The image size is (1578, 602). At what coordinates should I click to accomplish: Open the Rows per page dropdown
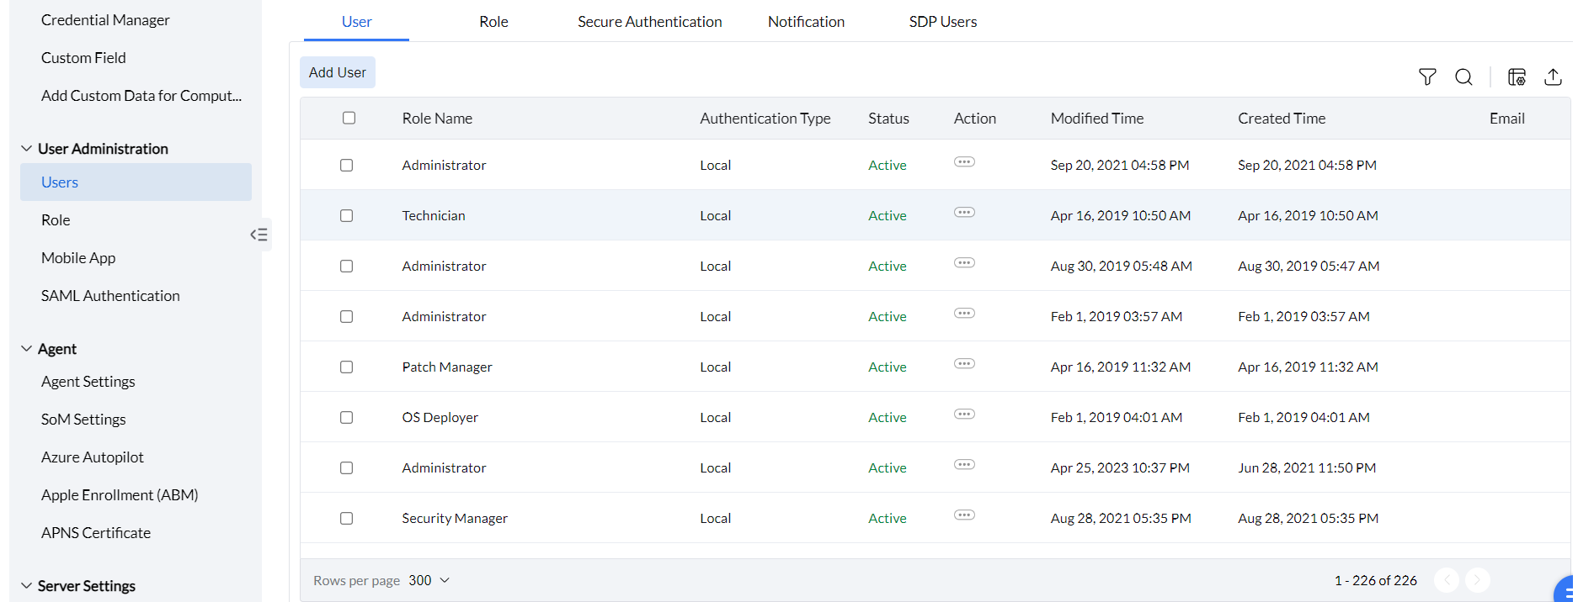429,581
